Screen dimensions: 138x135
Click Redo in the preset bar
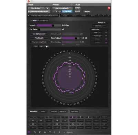[93, 15]
